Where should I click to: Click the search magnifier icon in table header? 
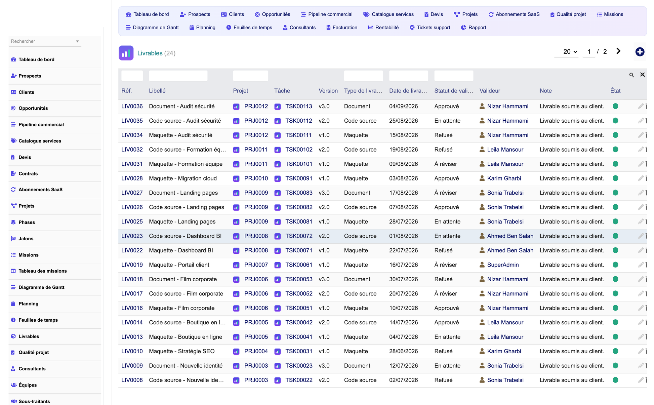pos(631,75)
